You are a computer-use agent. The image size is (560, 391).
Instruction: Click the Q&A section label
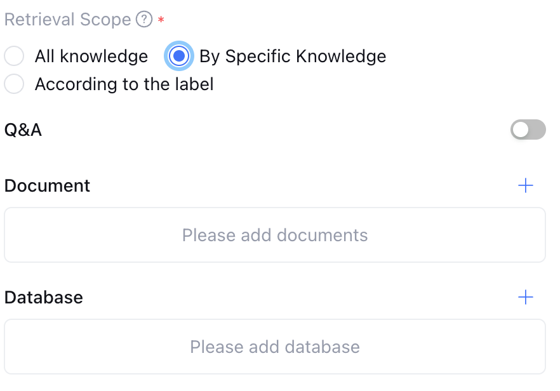(23, 130)
